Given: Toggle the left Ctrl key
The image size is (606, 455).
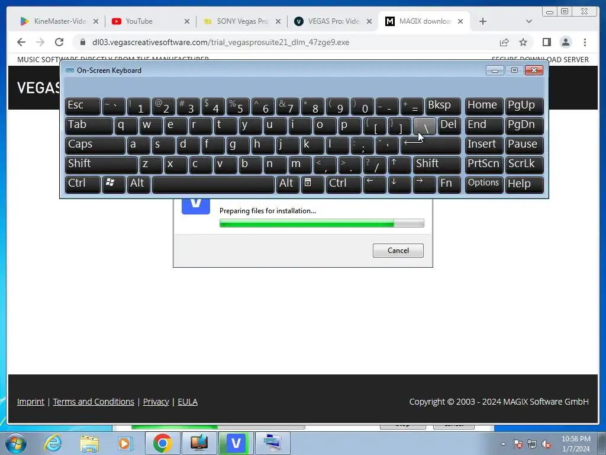Looking at the screenshot, I should 83,184.
